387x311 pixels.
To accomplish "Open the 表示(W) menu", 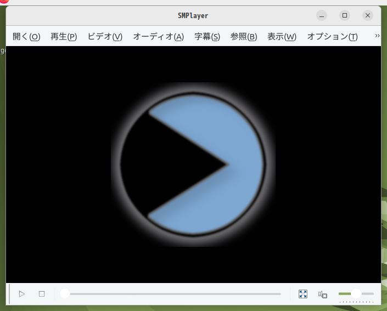I will (282, 37).
